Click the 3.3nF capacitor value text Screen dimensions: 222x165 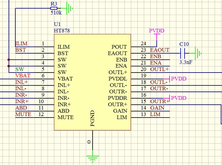(186, 62)
